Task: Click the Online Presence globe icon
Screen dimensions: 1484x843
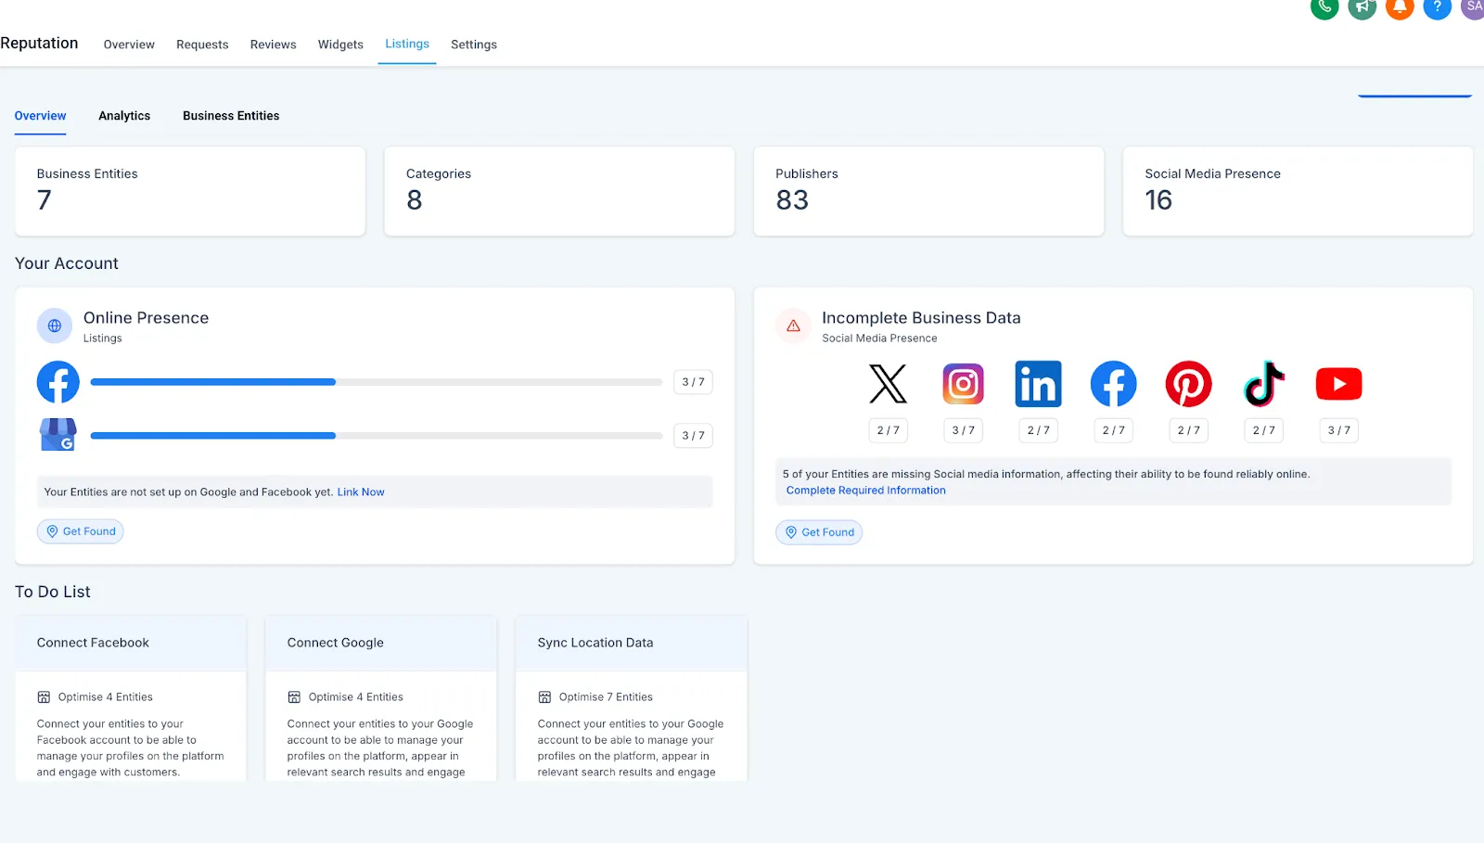Action: pos(55,326)
